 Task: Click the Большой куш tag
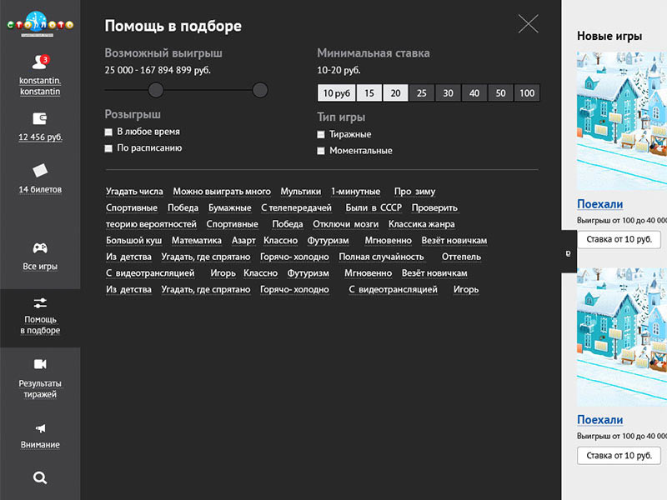tap(133, 241)
